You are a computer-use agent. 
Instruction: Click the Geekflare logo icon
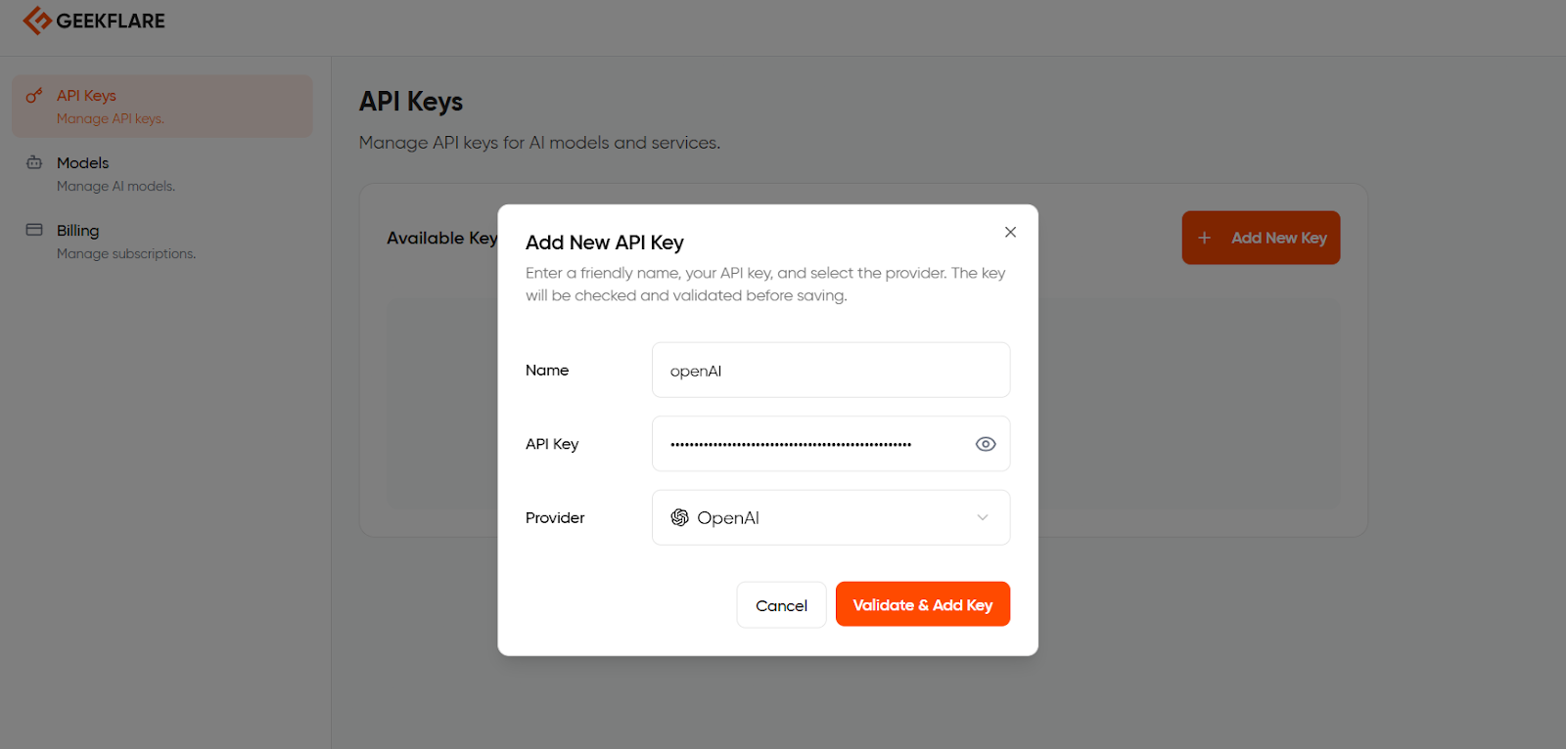tap(37, 21)
